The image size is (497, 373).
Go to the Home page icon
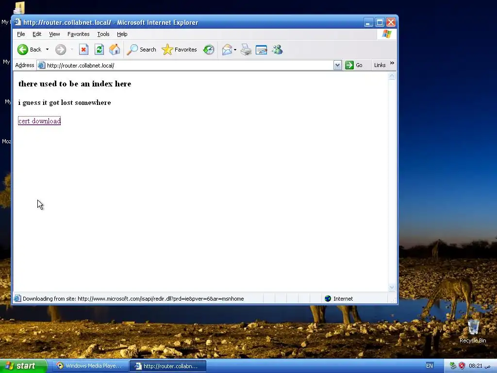click(x=115, y=50)
